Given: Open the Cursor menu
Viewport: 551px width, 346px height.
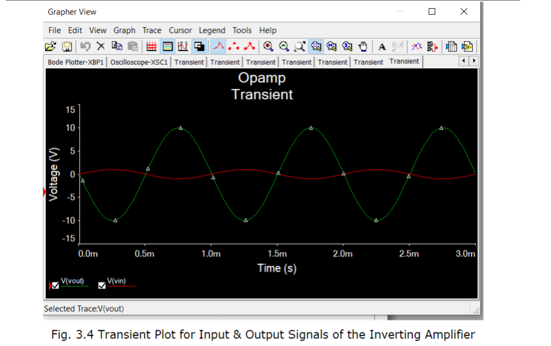Looking at the screenshot, I should pyautogui.click(x=180, y=30).
